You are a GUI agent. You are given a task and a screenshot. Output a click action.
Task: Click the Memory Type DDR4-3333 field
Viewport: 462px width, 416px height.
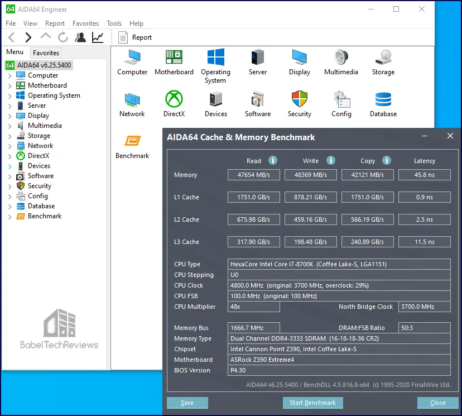[339, 338]
